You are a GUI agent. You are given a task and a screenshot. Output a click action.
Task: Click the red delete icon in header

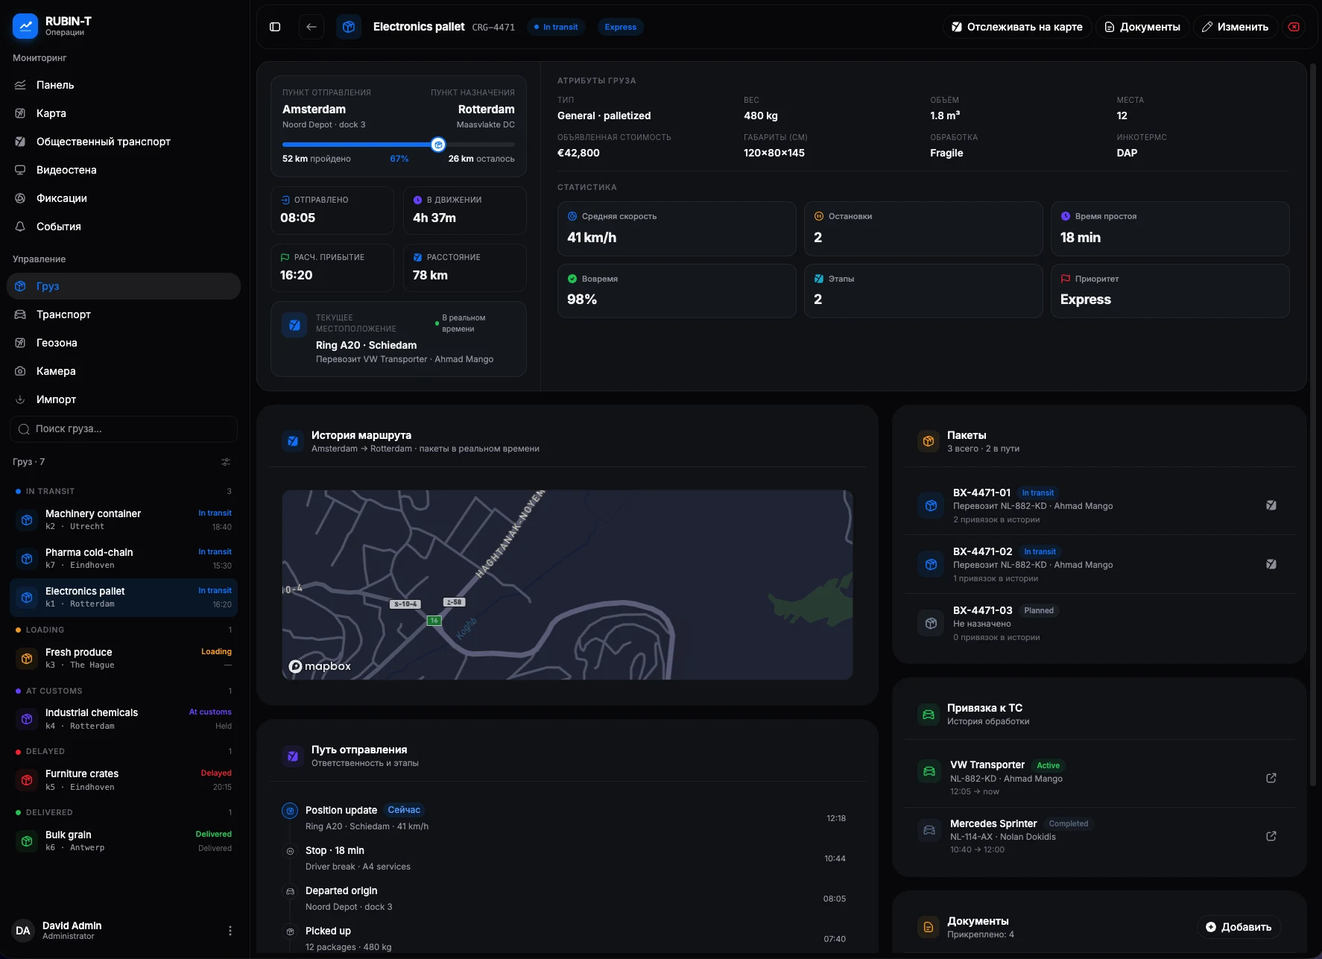coord(1294,27)
